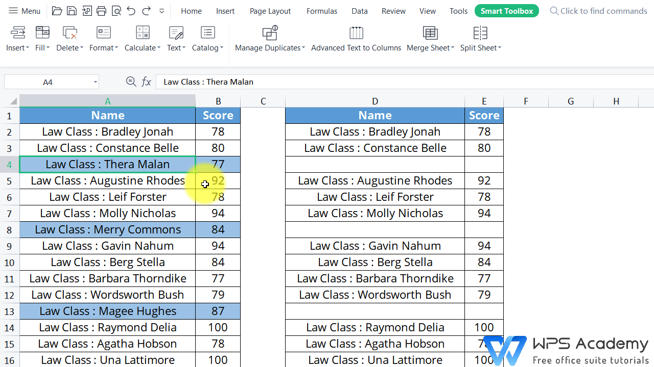
Task: Open the View tab
Action: point(427,11)
